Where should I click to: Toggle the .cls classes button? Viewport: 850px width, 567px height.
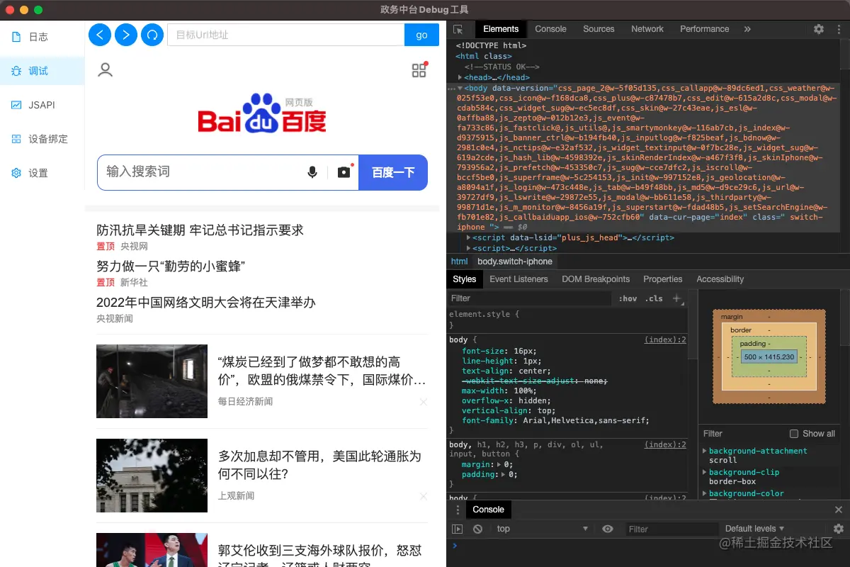654,298
